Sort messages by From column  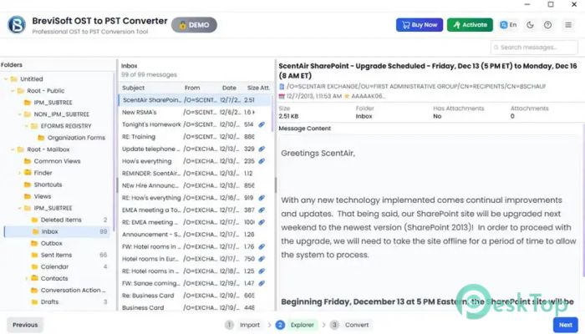click(x=192, y=88)
